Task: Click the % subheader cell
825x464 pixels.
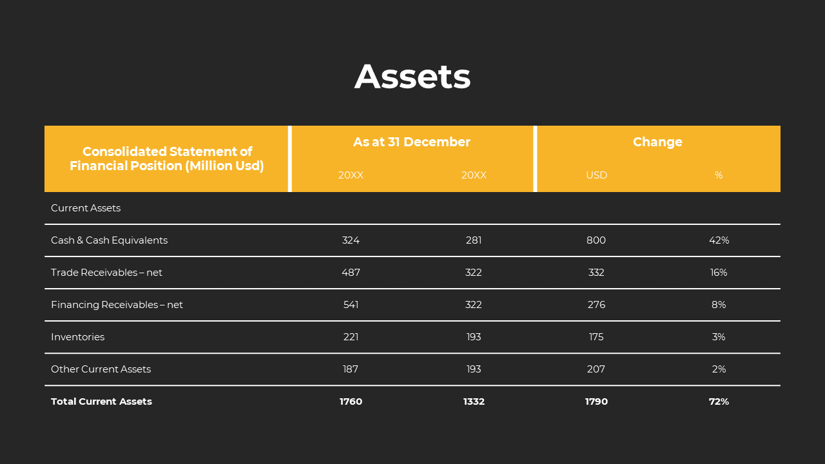Action: coord(719,175)
